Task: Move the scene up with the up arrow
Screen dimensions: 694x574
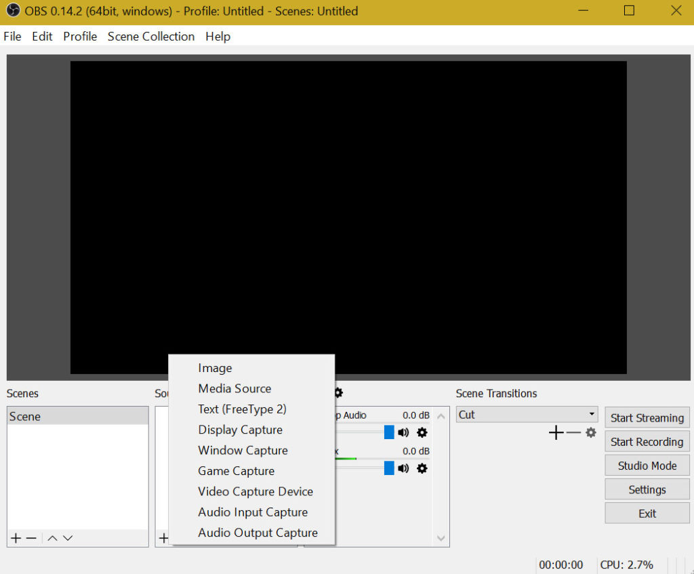Action: click(52, 538)
